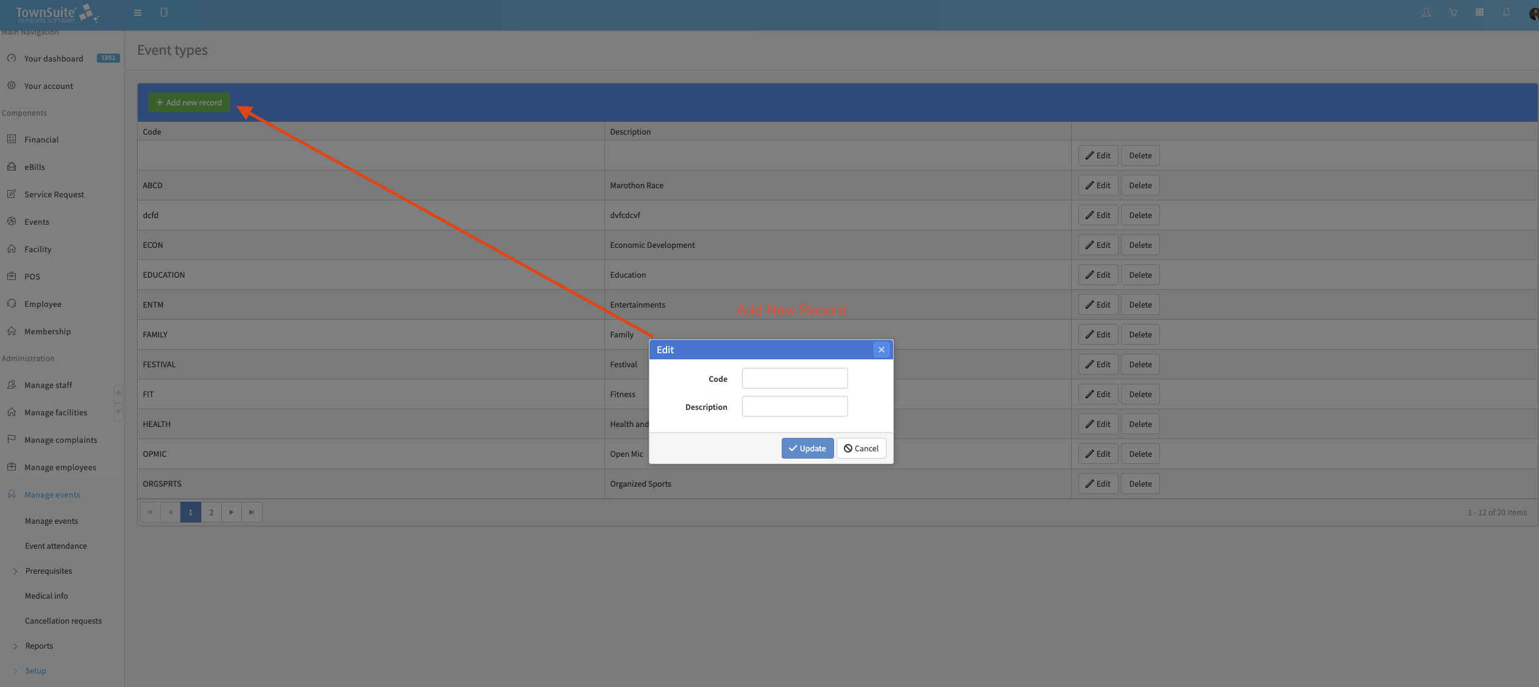Image resolution: width=1539 pixels, height=687 pixels.
Task: Click the tablet view icon in header
Action: (164, 13)
